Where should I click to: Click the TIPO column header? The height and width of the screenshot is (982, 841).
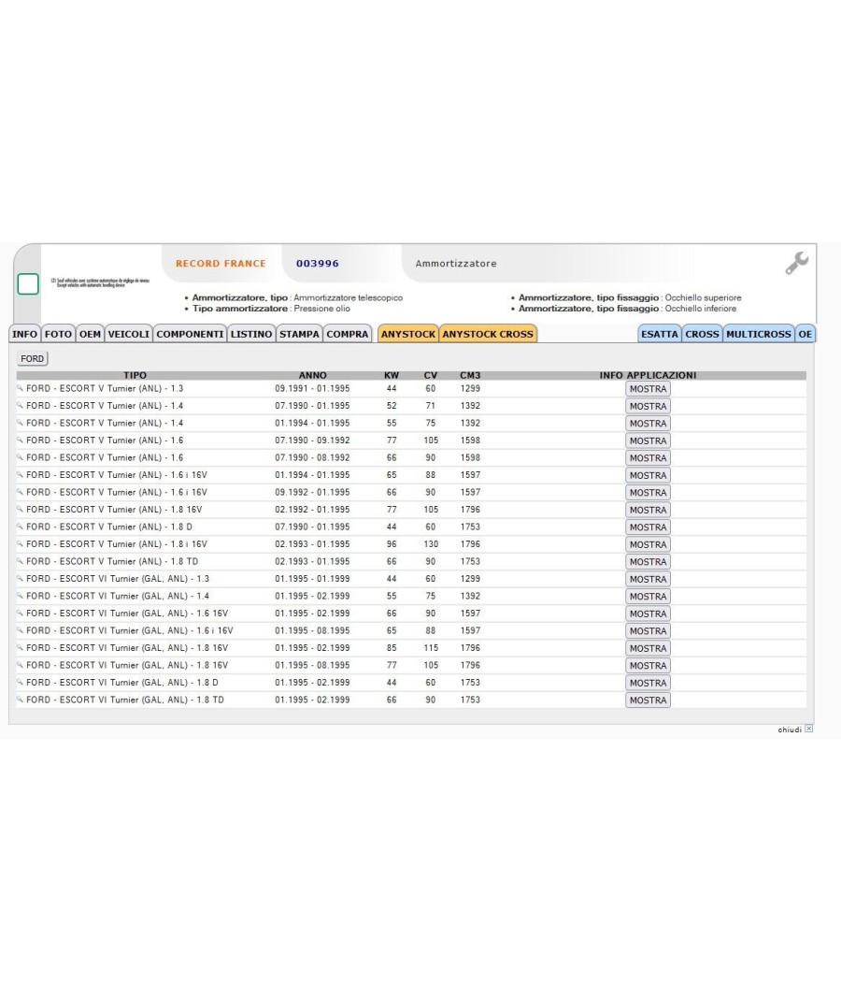135,375
